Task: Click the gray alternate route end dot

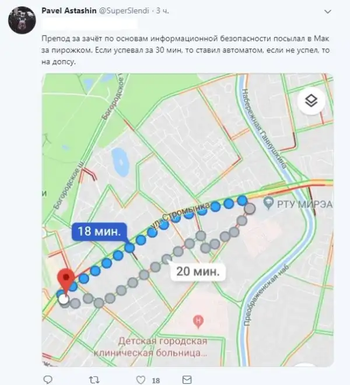Action: pos(250,208)
